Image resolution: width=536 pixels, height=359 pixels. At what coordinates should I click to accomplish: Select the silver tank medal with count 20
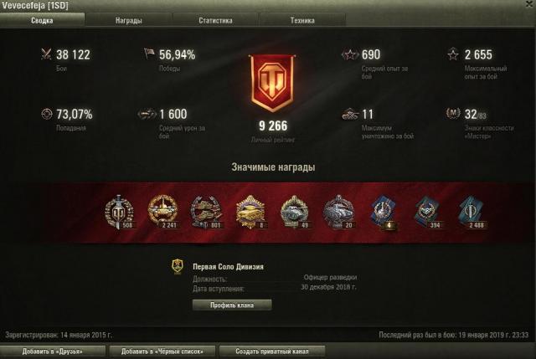tap(338, 212)
